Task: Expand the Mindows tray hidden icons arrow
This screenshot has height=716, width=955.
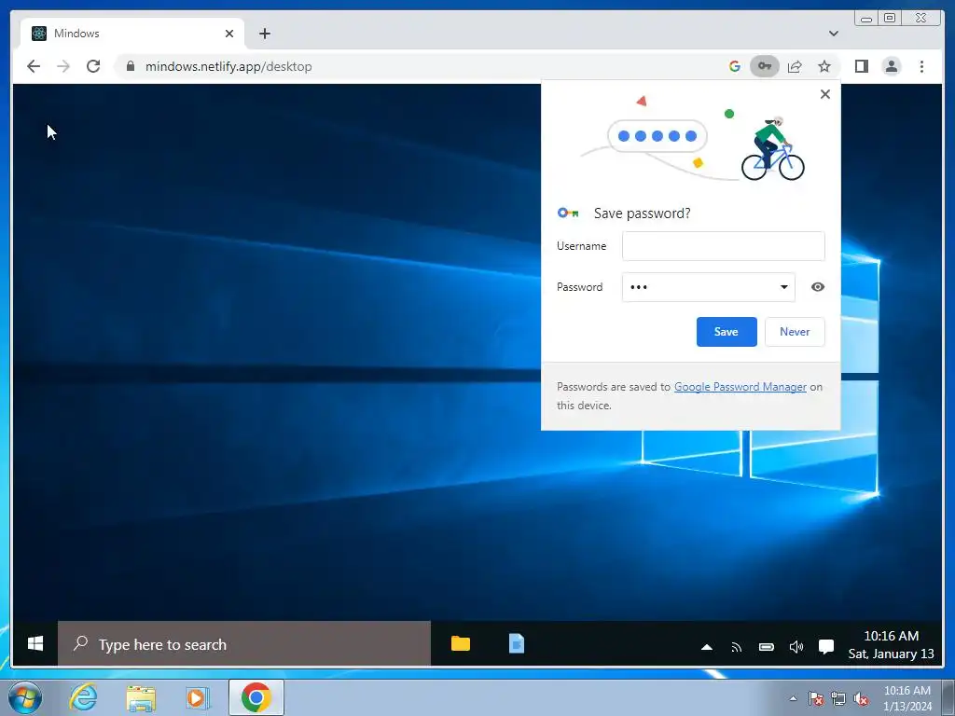Action: click(707, 647)
